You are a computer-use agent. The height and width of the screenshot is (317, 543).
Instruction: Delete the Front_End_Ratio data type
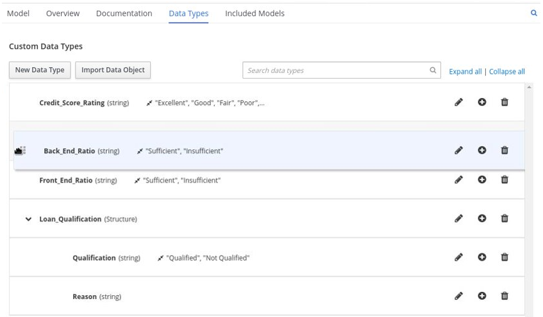click(505, 180)
